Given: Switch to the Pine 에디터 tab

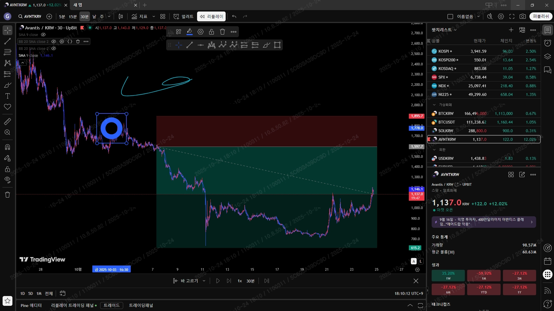Looking at the screenshot, I should [31, 305].
